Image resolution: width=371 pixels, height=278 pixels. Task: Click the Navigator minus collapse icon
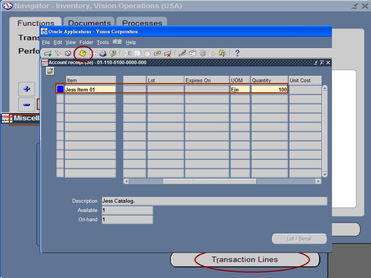[27, 105]
